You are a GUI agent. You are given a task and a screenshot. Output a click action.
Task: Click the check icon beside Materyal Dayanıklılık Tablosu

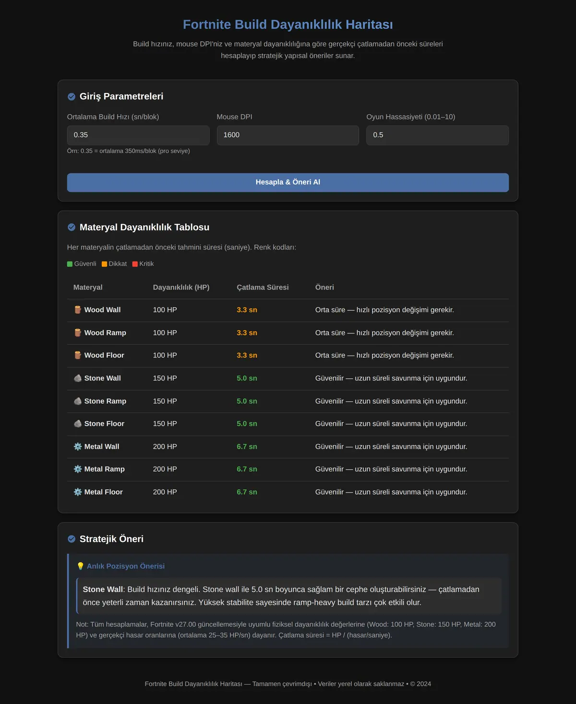(x=72, y=227)
